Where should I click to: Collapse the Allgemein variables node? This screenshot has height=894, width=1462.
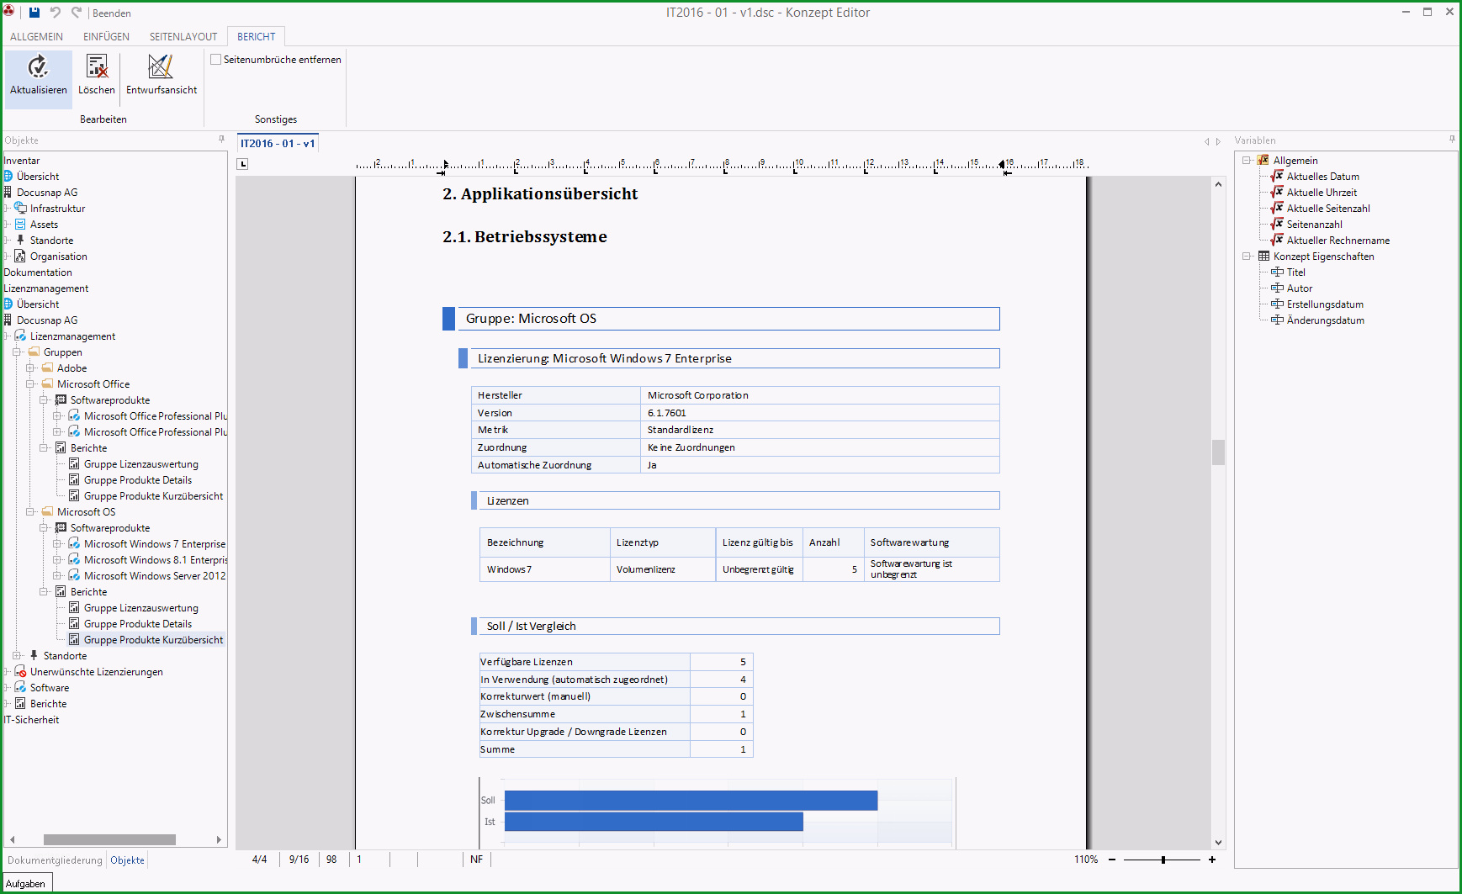tap(1247, 160)
